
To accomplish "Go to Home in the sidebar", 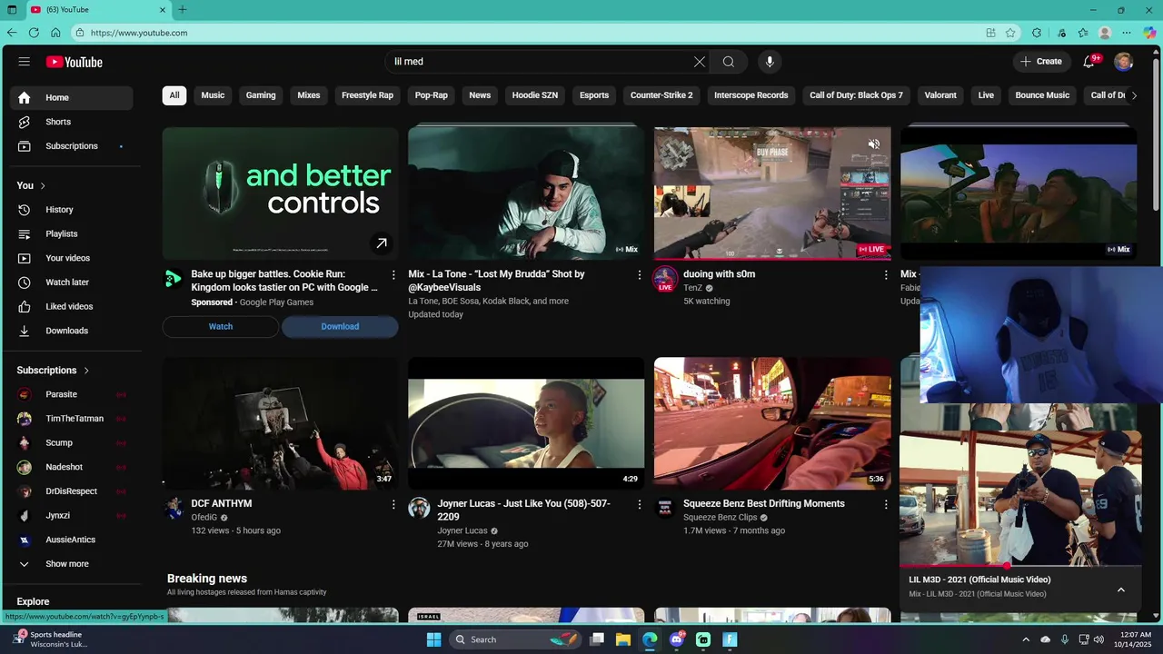I will [73, 98].
